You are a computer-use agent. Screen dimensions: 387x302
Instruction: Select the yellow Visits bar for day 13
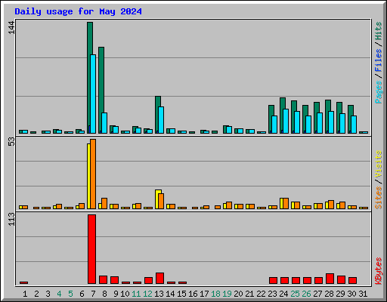click(157, 199)
